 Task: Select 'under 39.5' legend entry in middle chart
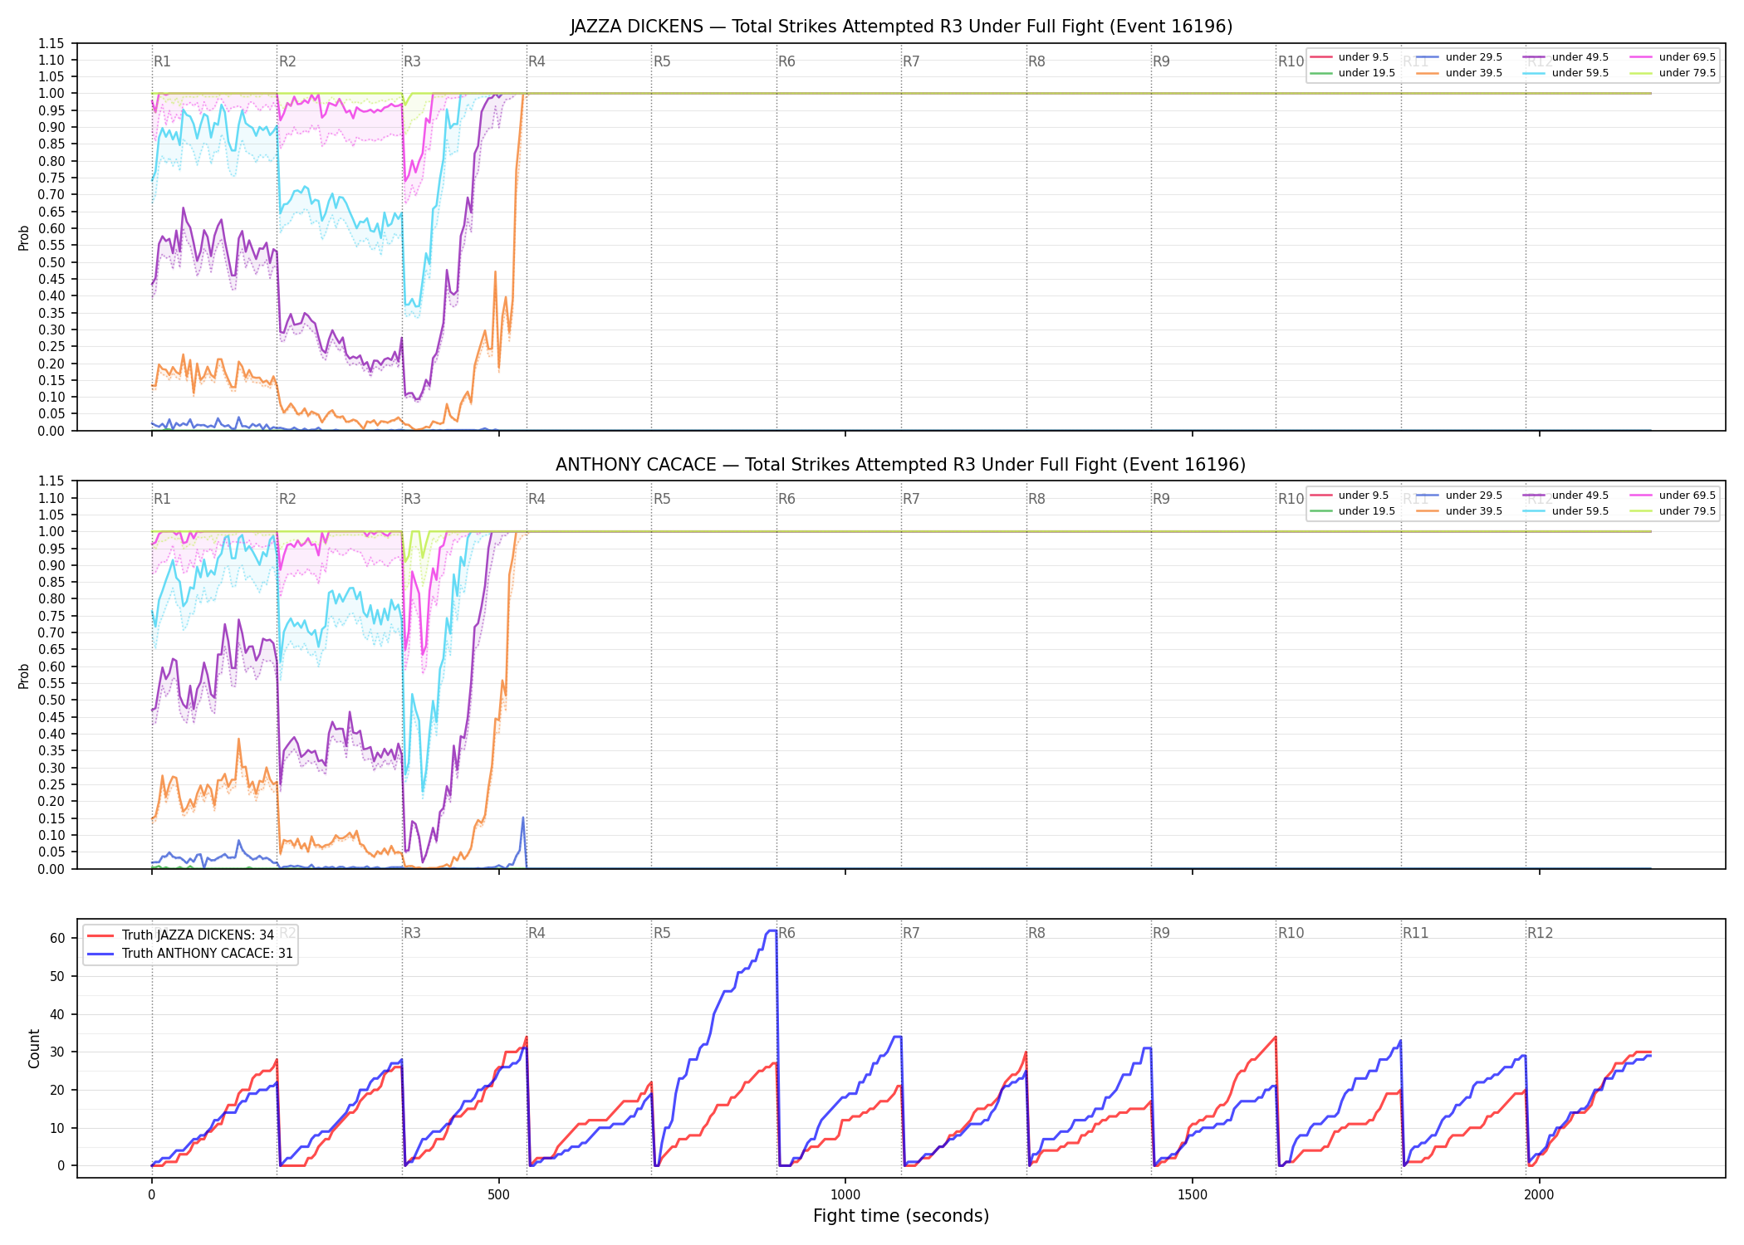(x=1459, y=511)
